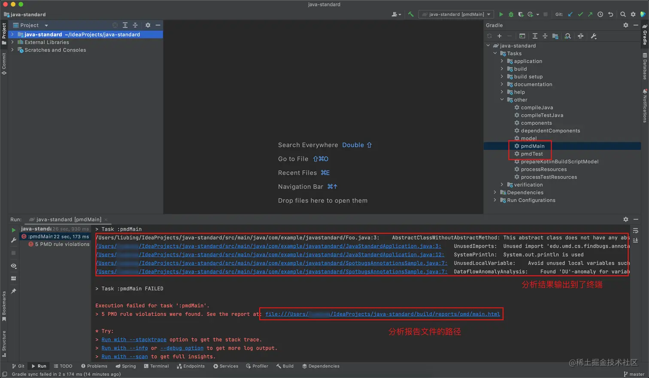Click the Run with --stacktrace link
The height and width of the screenshot is (378, 649).
pyautogui.click(x=134, y=339)
